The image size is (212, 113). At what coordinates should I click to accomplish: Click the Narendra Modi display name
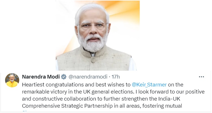[x=41, y=77]
